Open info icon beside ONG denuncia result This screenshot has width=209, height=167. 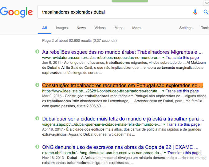pos(37,147)
